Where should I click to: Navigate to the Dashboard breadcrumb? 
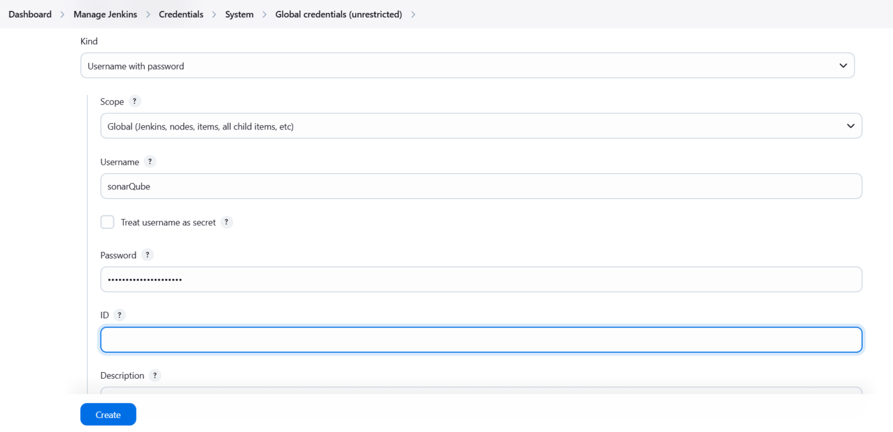pos(30,14)
